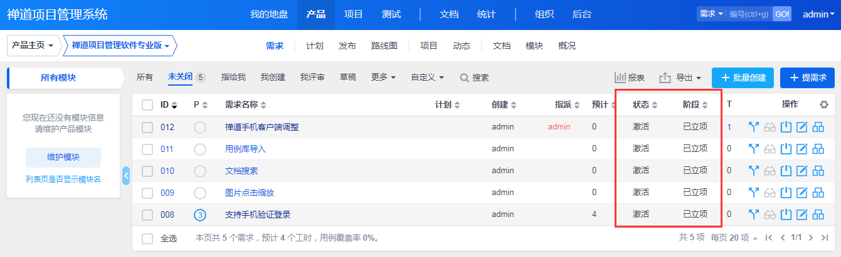841x257 pixels.
Task: Expand the 自定义 dropdown
Action: pos(428,77)
